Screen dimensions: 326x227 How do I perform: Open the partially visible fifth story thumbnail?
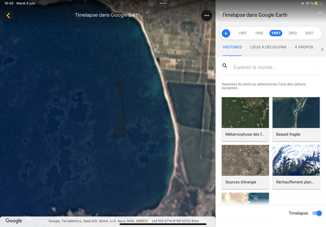click(x=245, y=198)
